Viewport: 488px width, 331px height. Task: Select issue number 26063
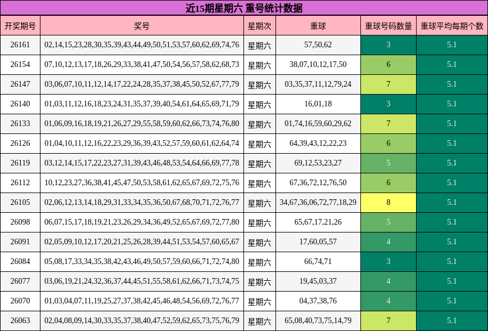pos(20,321)
